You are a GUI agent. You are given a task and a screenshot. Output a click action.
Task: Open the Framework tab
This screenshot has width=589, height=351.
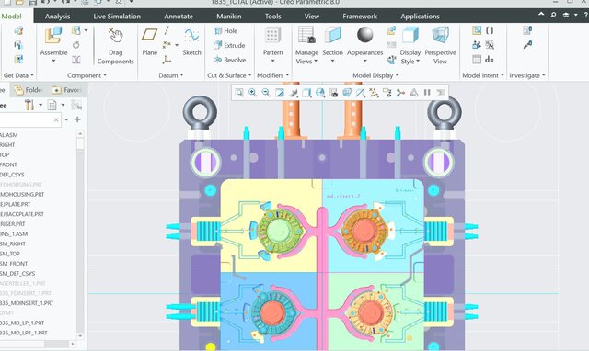[360, 17]
